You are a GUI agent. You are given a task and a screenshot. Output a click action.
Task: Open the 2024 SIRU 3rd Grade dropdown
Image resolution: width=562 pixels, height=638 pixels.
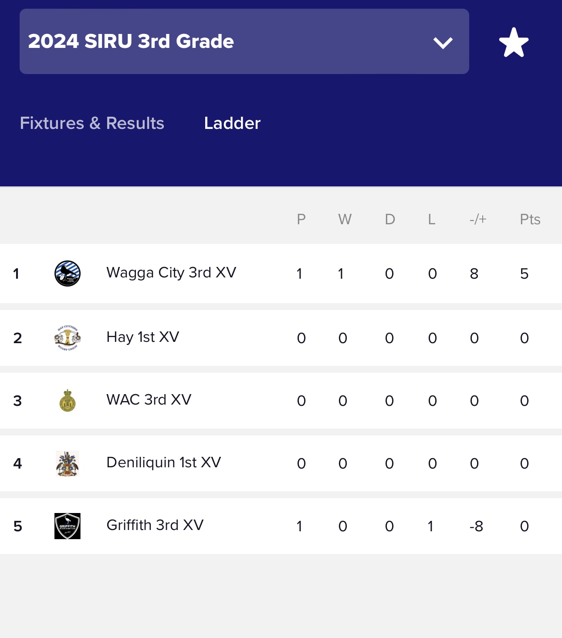pos(244,41)
